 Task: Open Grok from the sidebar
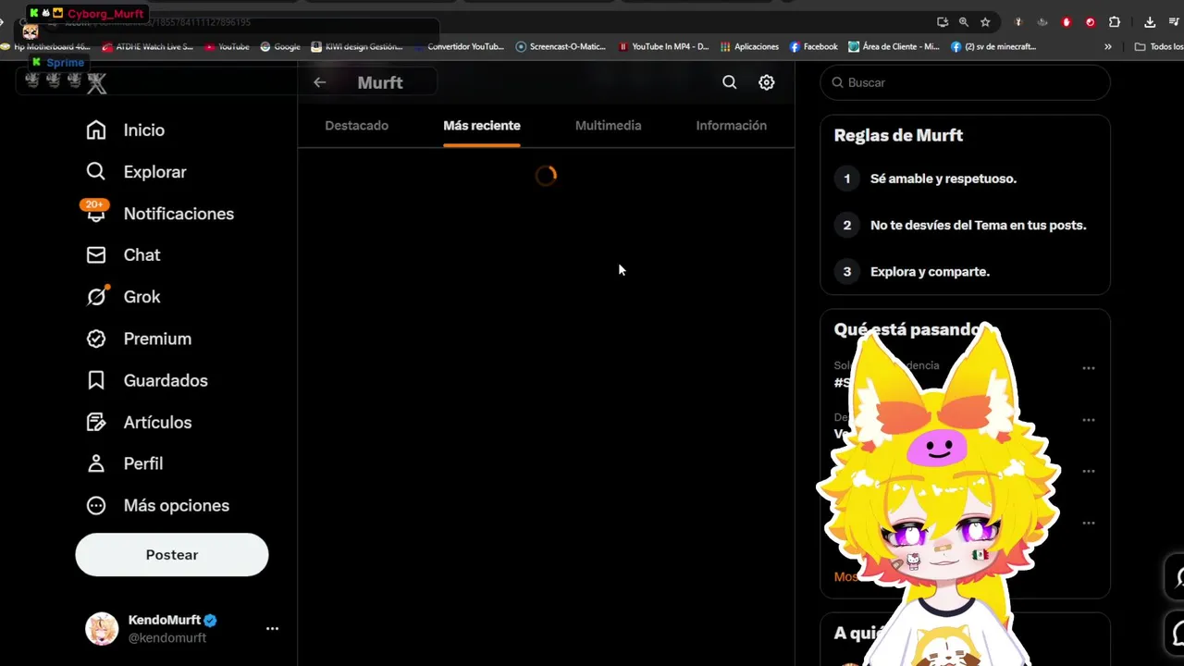coord(123,297)
